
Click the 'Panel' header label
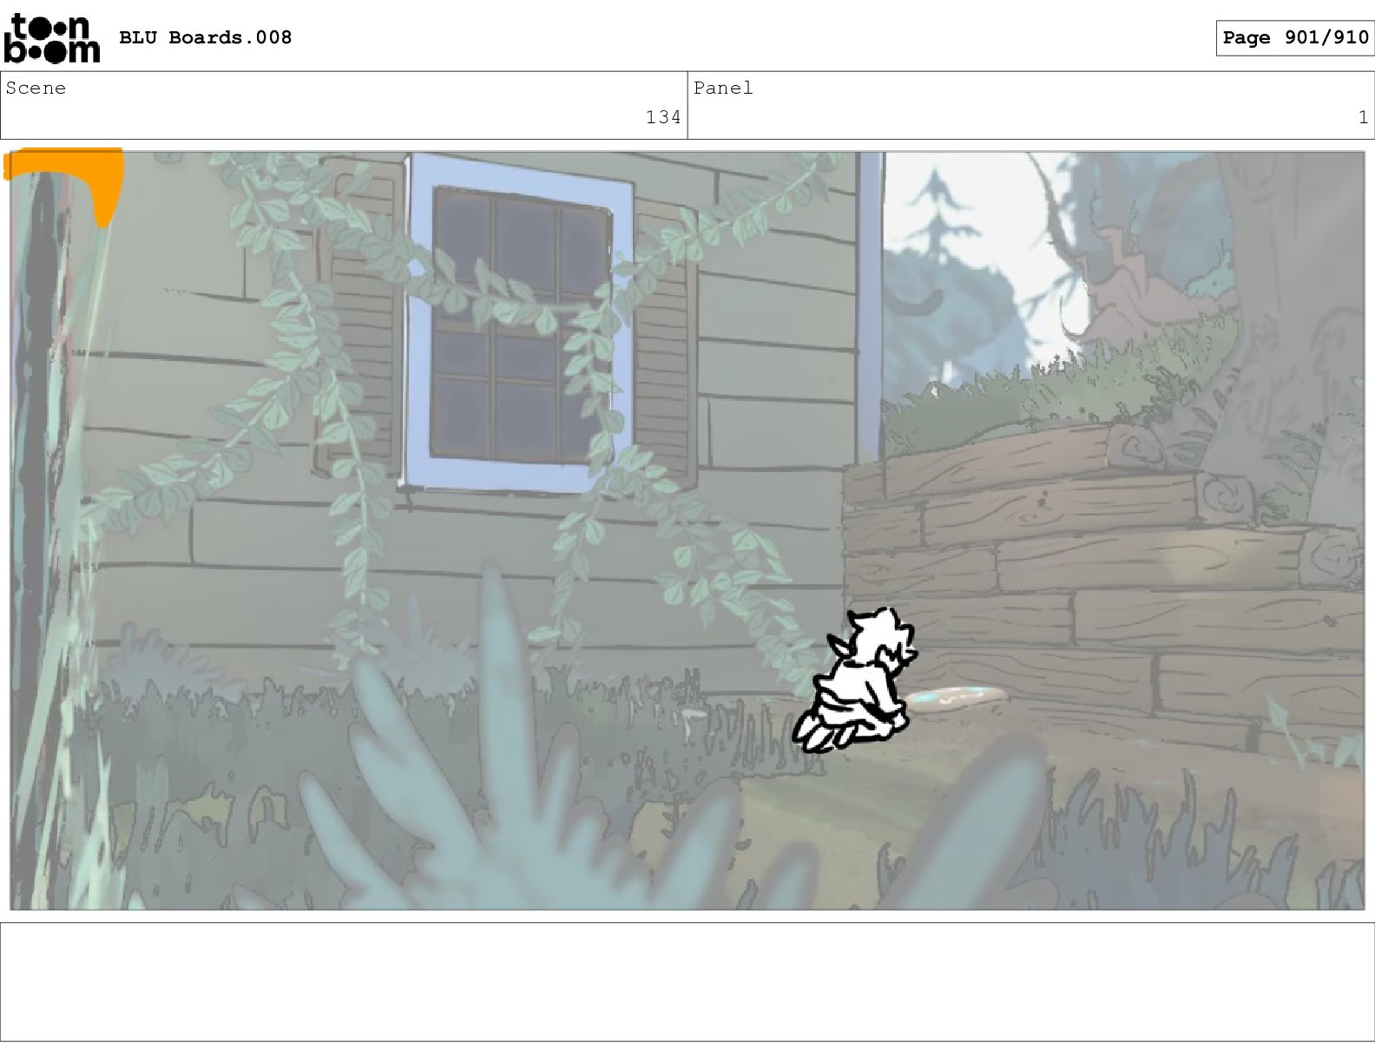click(x=723, y=88)
